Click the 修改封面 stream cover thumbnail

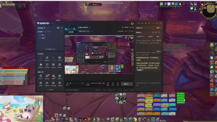(x=71, y=29)
